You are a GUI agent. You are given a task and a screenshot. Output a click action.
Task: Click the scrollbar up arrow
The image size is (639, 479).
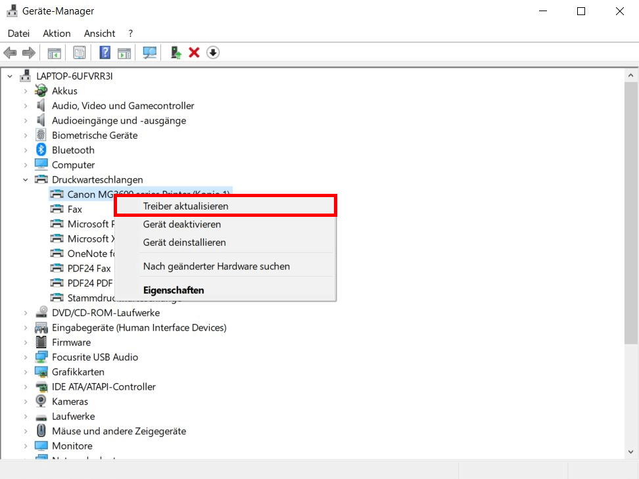tap(631, 76)
